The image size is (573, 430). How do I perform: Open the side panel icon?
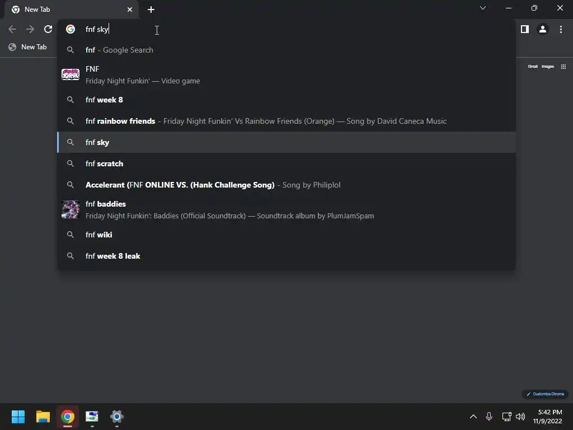tap(525, 29)
